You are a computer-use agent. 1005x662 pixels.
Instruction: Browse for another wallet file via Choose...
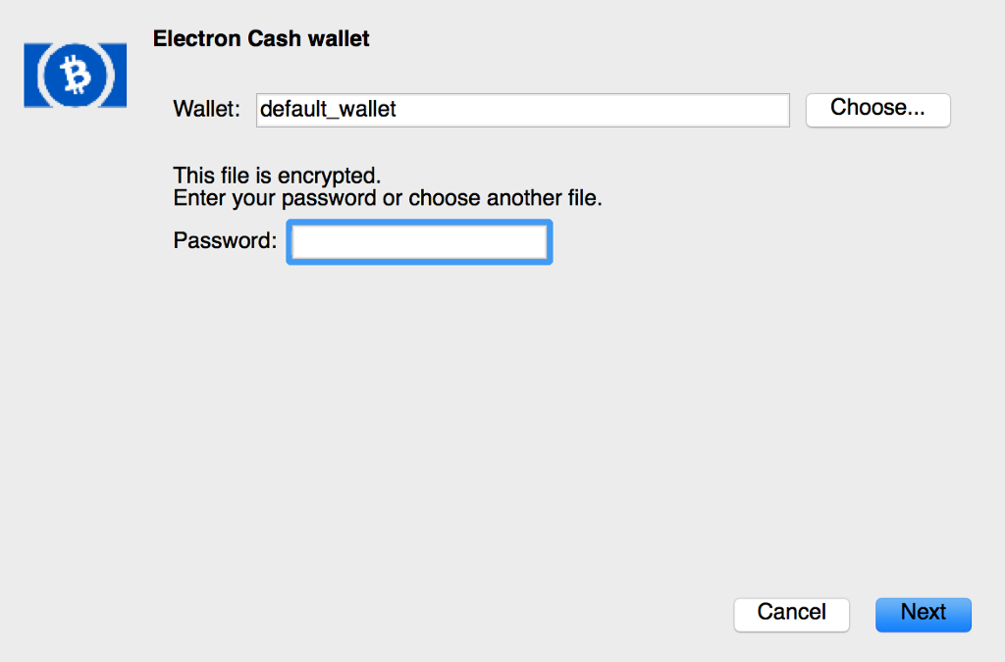877,109
